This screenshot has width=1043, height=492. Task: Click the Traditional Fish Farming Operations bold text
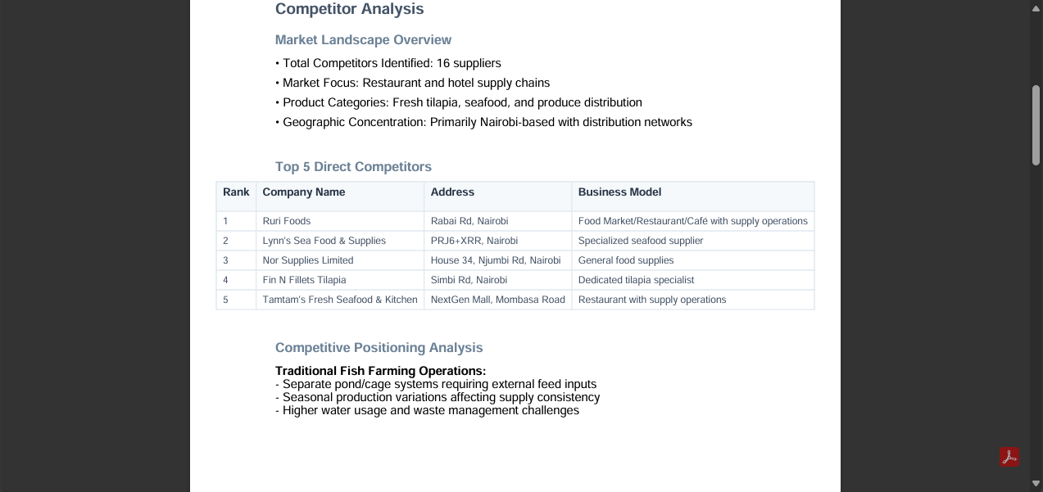coord(380,371)
